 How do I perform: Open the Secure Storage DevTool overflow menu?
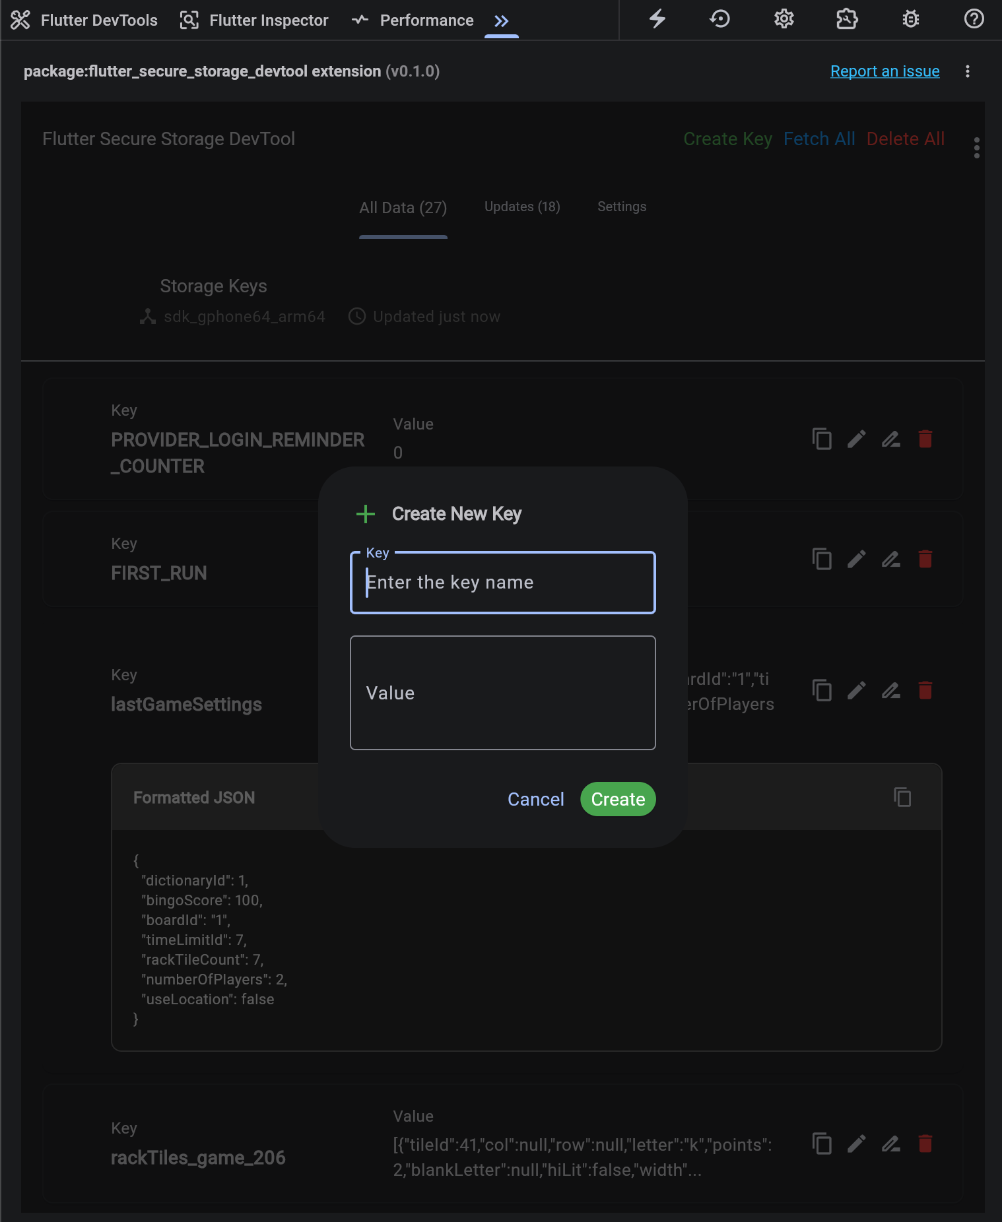tap(977, 148)
